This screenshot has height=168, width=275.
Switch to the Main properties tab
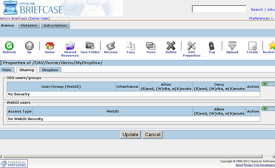click(7, 70)
